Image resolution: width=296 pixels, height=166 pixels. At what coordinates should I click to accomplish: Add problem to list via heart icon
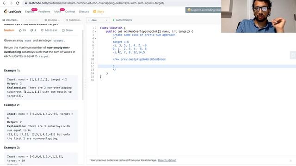[42, 30]
